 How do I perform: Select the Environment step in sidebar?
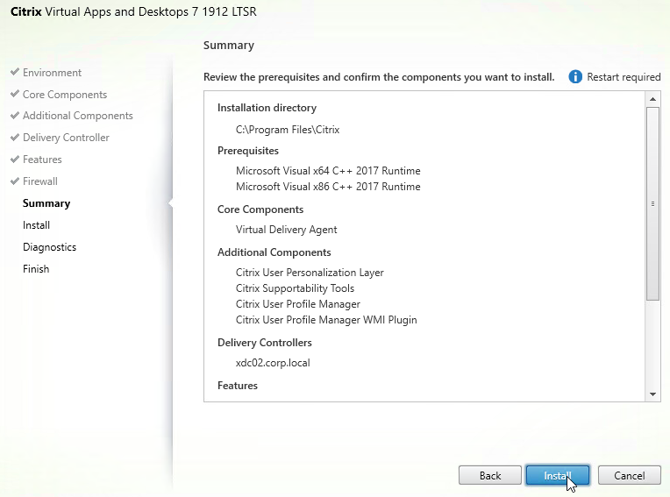point(52,73)
